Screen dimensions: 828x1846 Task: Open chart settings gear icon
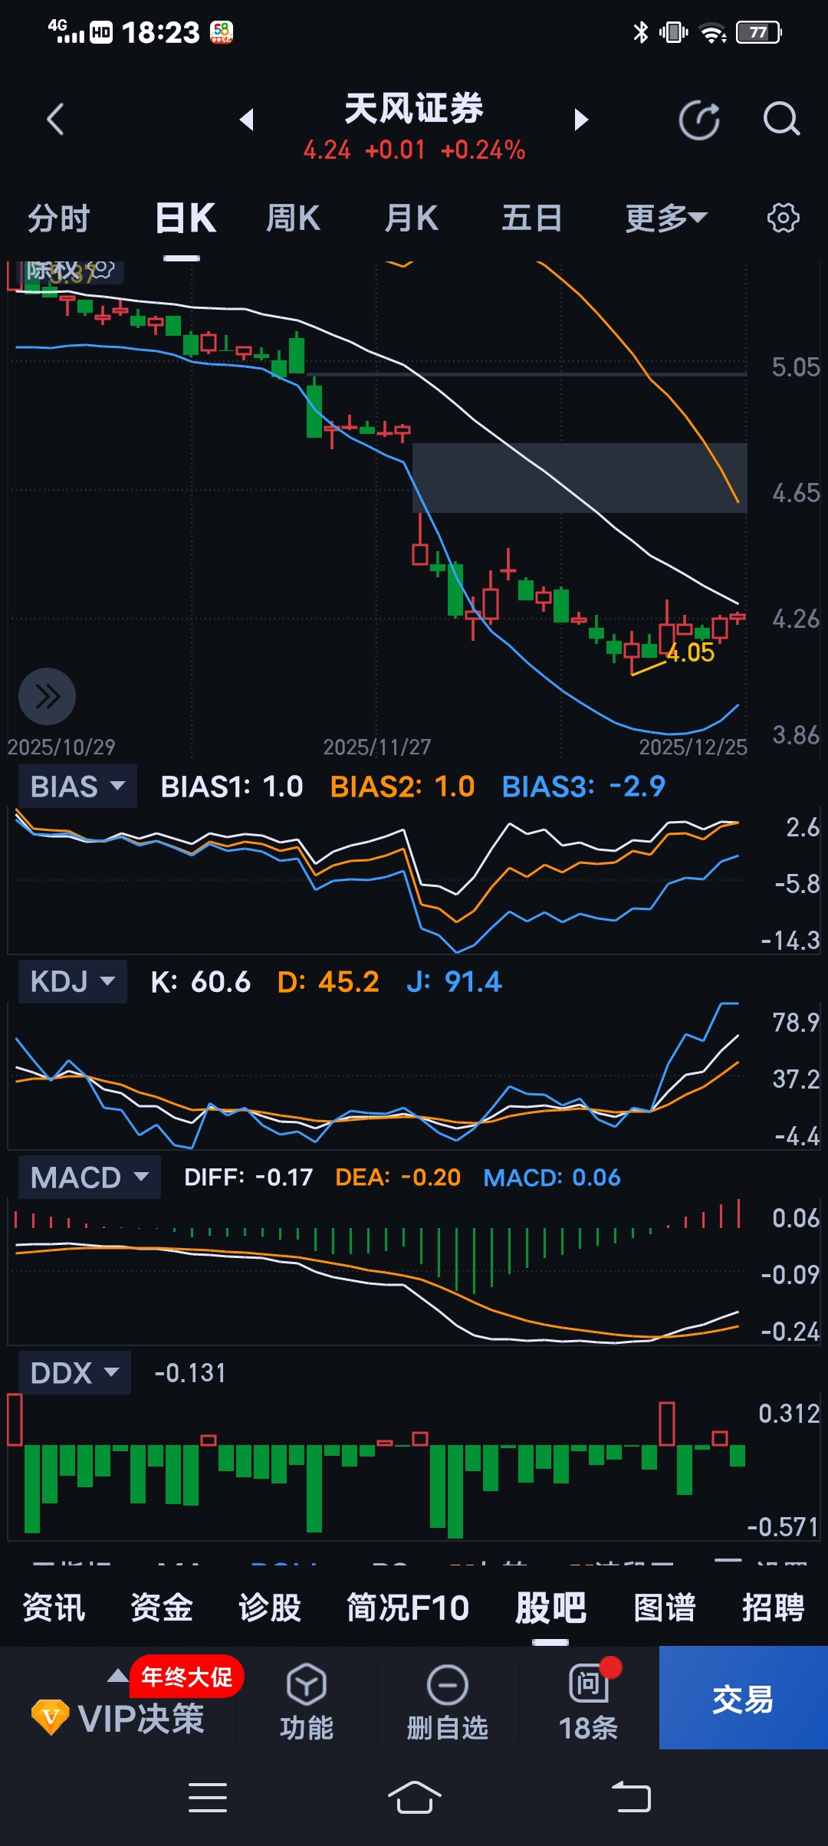[x=783, y=218]
